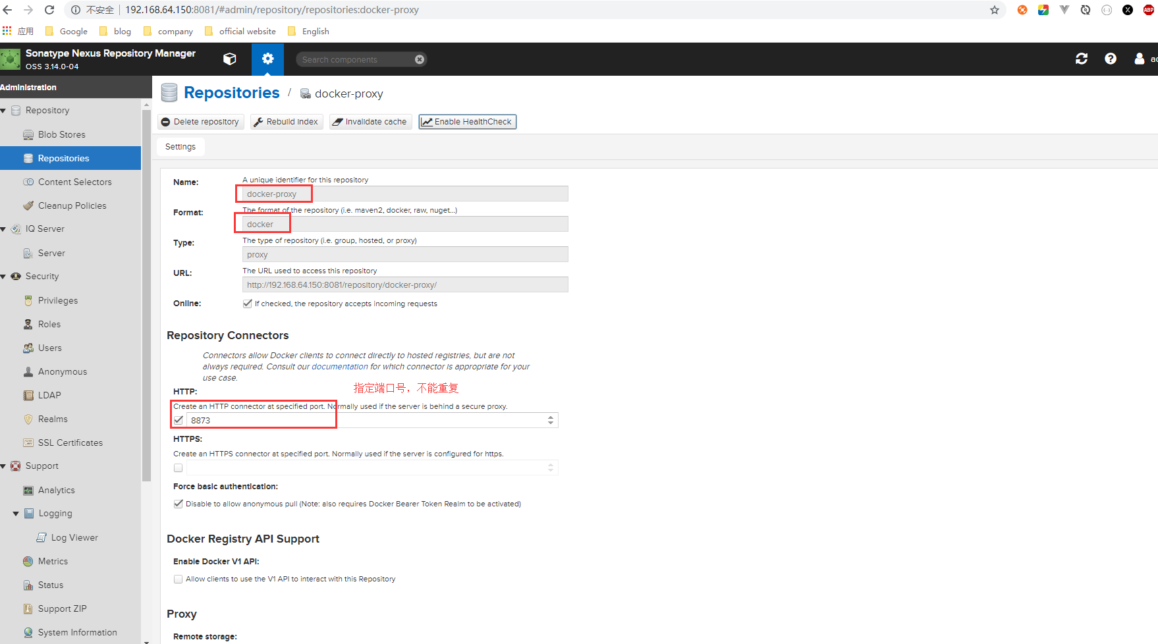Toggle the Online checkbox
Screen dimensions: 1158x644
[x=248, y=304]
